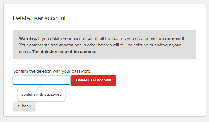Click the red Delete user account button
209x122 pixels.
click(x=94, y=80)
